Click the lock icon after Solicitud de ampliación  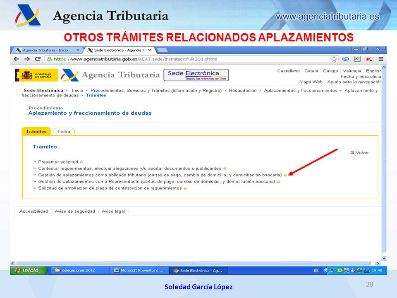[185, 188]
